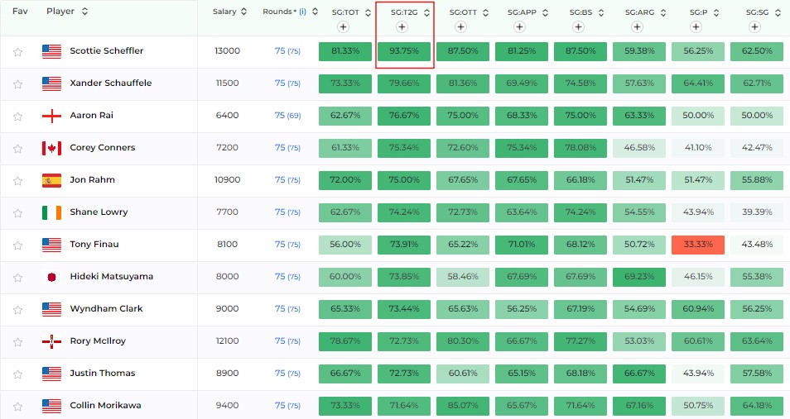Click the info icon beside Rounds
The height and width of the screenshot is (419, 790).
coord(302,12)
